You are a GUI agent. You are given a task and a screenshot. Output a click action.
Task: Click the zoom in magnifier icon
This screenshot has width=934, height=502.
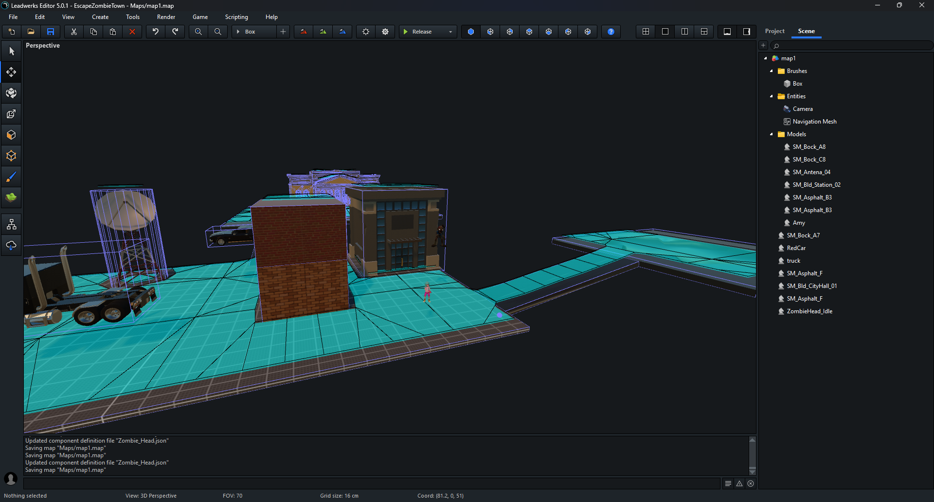[x=198, y=32]
